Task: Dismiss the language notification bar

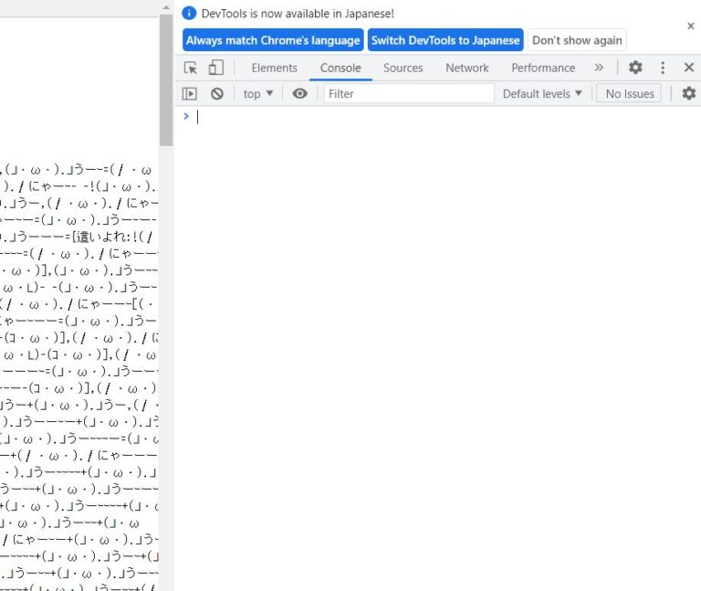Action: tap(690, 26)
